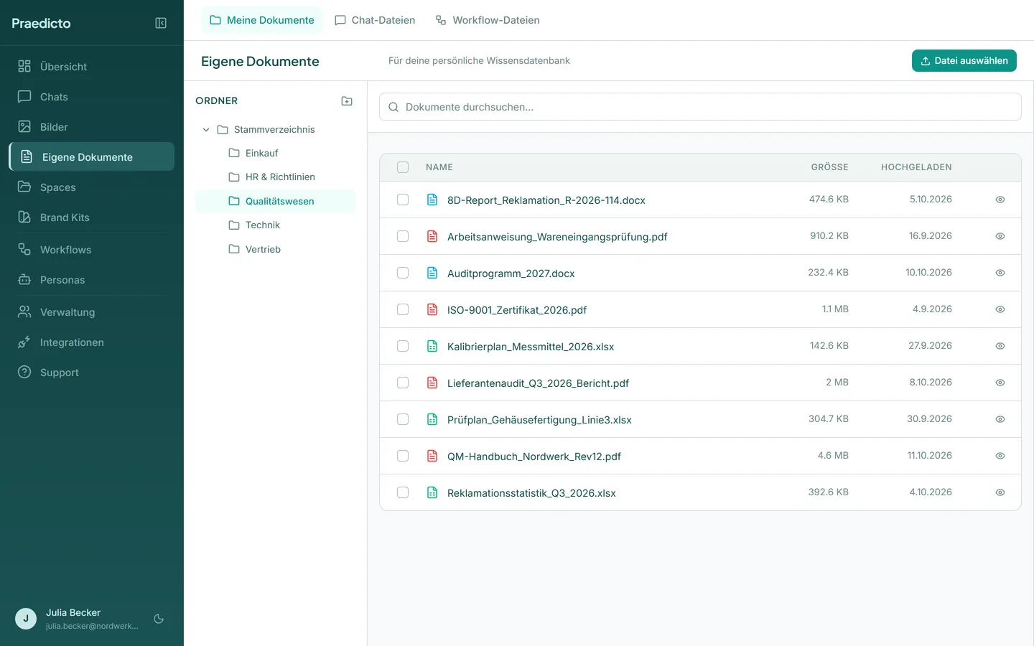Image resolution: width=1034 pixels, height=646 pixels.
Task: Open Übersicht in the sidebar
Action: pyautogui.click(x=91, y=67)
